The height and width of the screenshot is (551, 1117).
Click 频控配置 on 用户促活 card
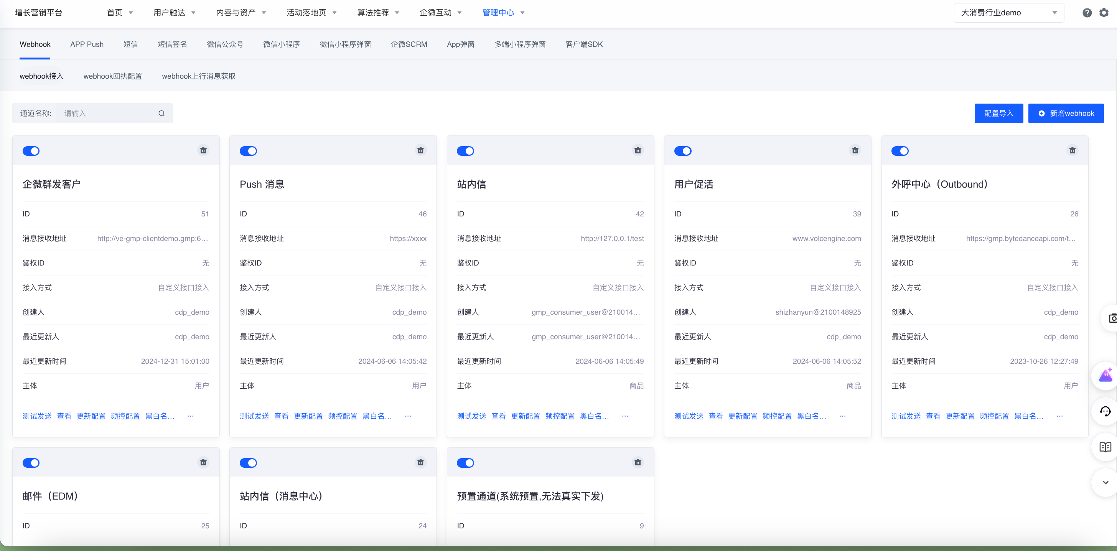(777, 416)
